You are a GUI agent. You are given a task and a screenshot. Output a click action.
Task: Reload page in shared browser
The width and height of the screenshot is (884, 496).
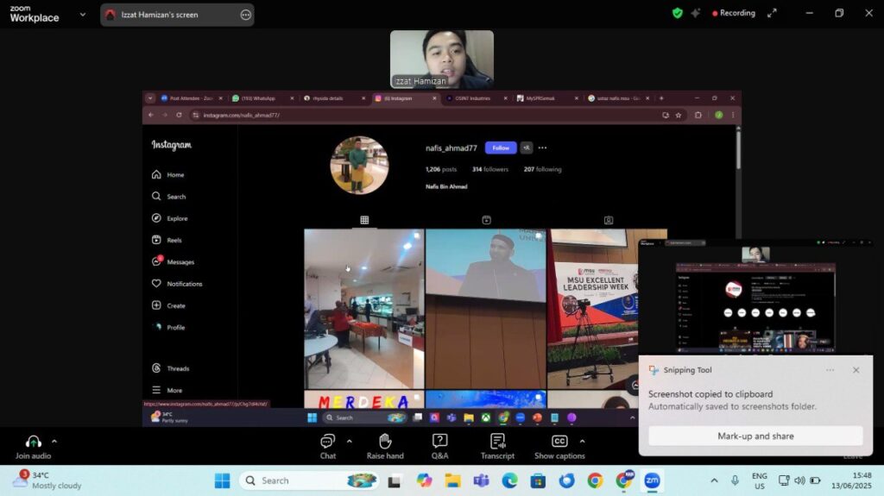click(x=179, y=115)
